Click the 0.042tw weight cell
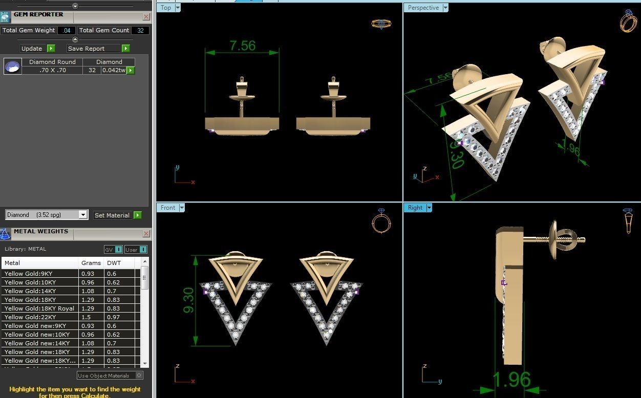 113,70
